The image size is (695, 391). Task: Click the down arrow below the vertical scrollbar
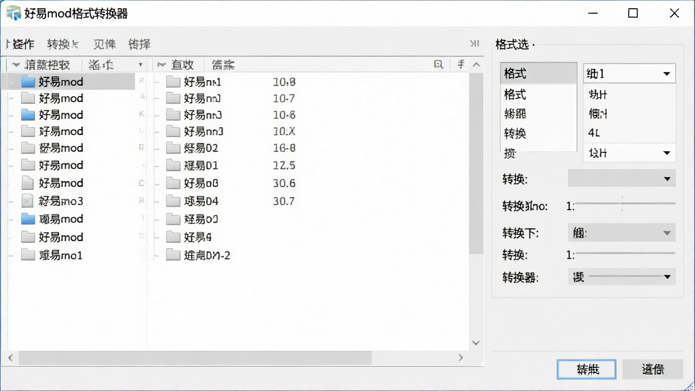pyautogui.click(x=476, y=343)
